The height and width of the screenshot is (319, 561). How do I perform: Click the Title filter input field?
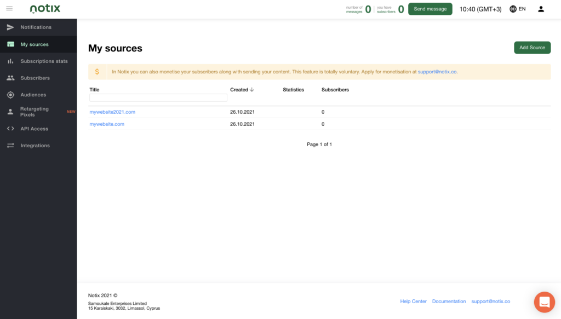pos(158,98)
